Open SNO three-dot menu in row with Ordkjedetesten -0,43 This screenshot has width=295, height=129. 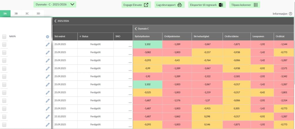coord(130,63)
